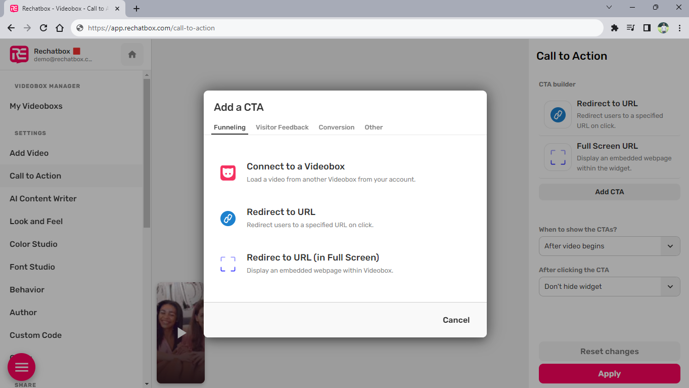Switch to the Conversion tab
This screenshot has height=388, width=689.
[x=336, y=127]
